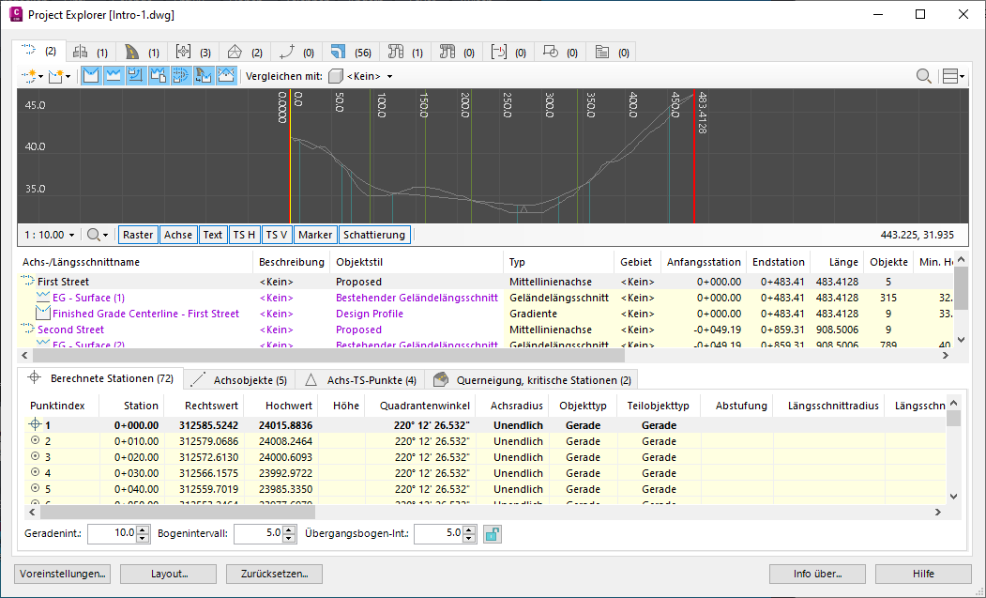Open Hilfe from the bottom-right

pyautogui.click(x=923, y=574)
